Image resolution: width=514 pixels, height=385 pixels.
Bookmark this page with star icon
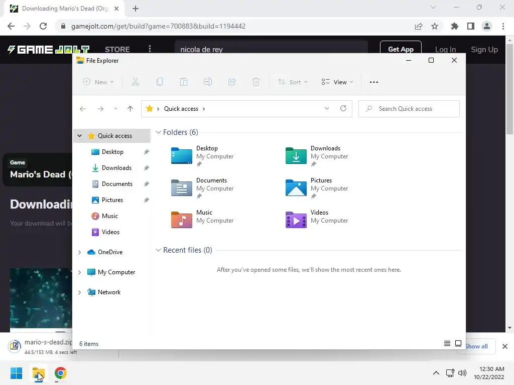coord(435,26)
